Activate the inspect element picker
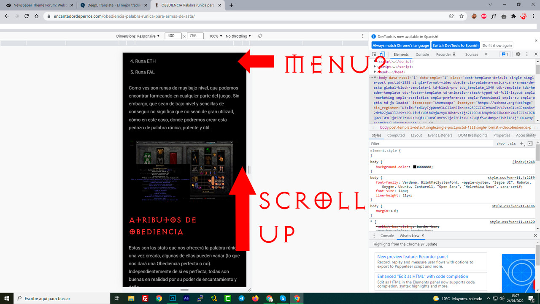 [x=374, y=54]
